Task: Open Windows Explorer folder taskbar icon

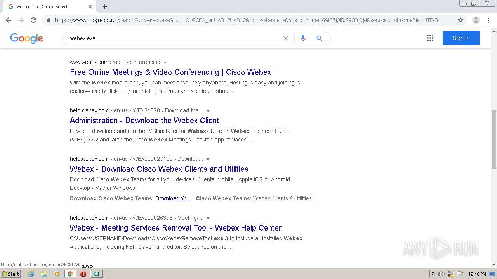Action: [44, 274]
